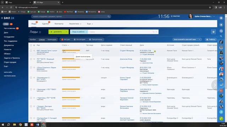Open notifications bell in right sidebar
Viewport: 227px width, 127px height.
(221, 25)
